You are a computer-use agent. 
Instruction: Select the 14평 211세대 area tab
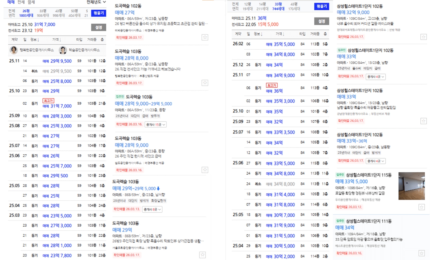[x=262, y=6]
